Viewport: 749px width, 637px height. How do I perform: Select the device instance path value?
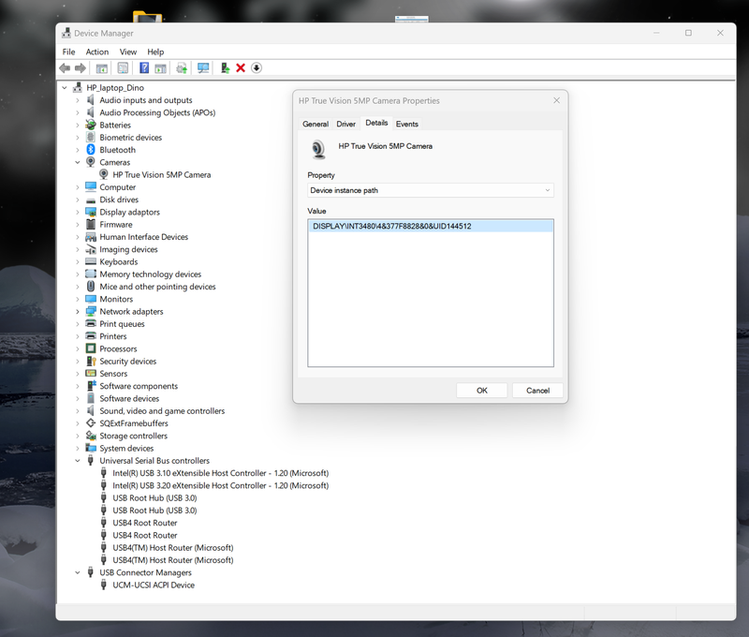(x=391, y=226)
